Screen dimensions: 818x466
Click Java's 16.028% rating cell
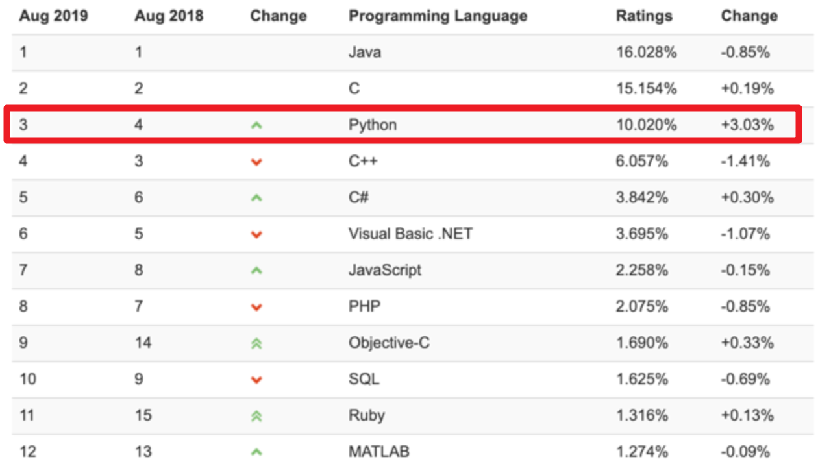tap(646, 52)
